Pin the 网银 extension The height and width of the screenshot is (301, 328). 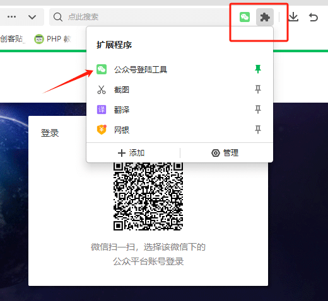tap(258, 130)
